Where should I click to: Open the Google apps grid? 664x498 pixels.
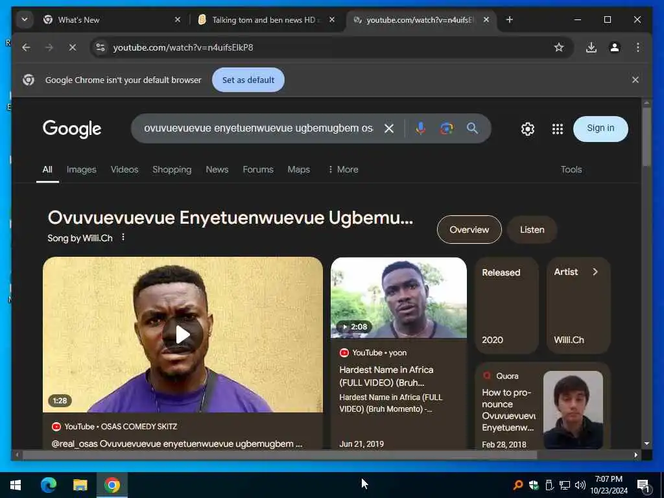pos(557,129)
